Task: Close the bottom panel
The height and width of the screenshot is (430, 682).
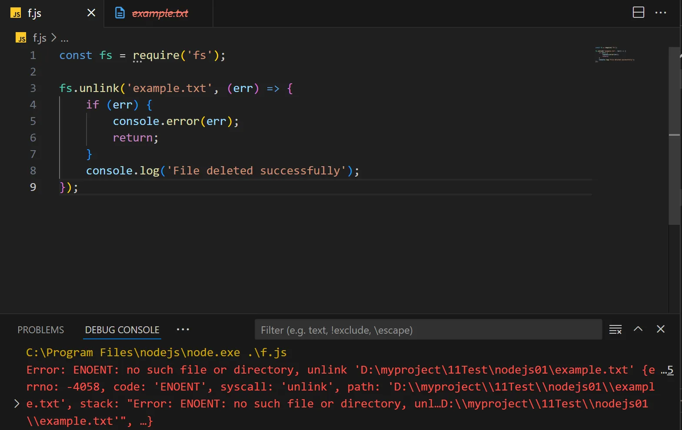Action: point(661,329)
